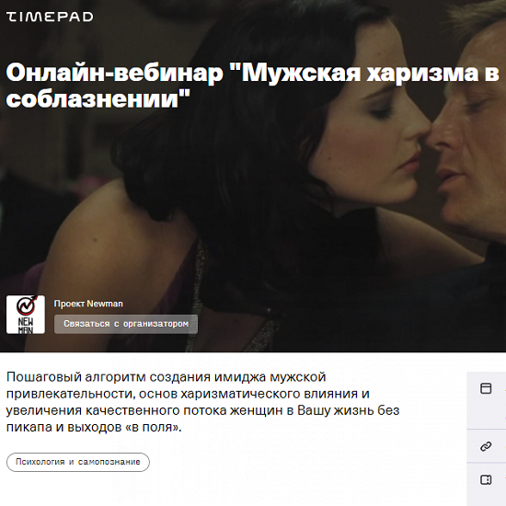Click the Пошаговый алгоритм description paragraph

(x=202, y=402)
